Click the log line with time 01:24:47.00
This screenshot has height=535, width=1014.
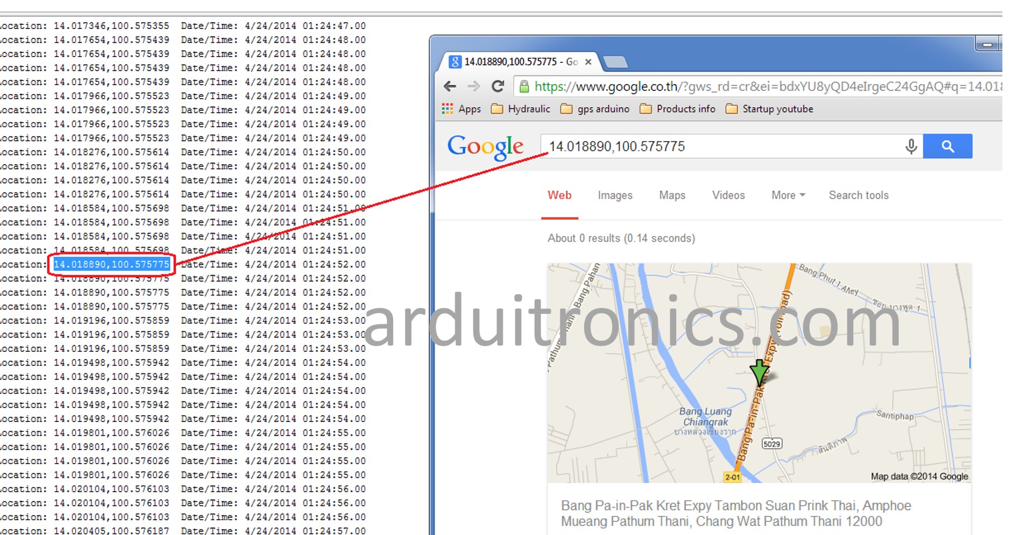click(182, 26)
